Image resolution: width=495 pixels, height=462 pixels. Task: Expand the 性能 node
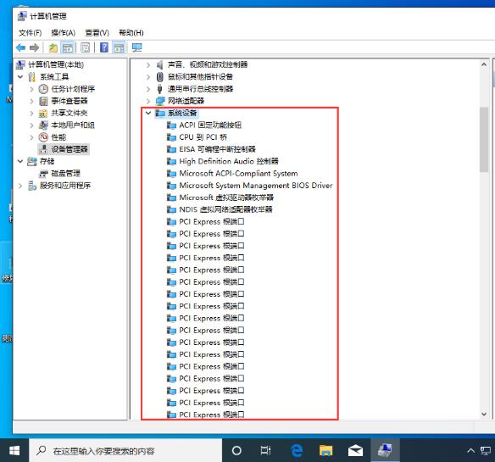click(x=32, y=137)
